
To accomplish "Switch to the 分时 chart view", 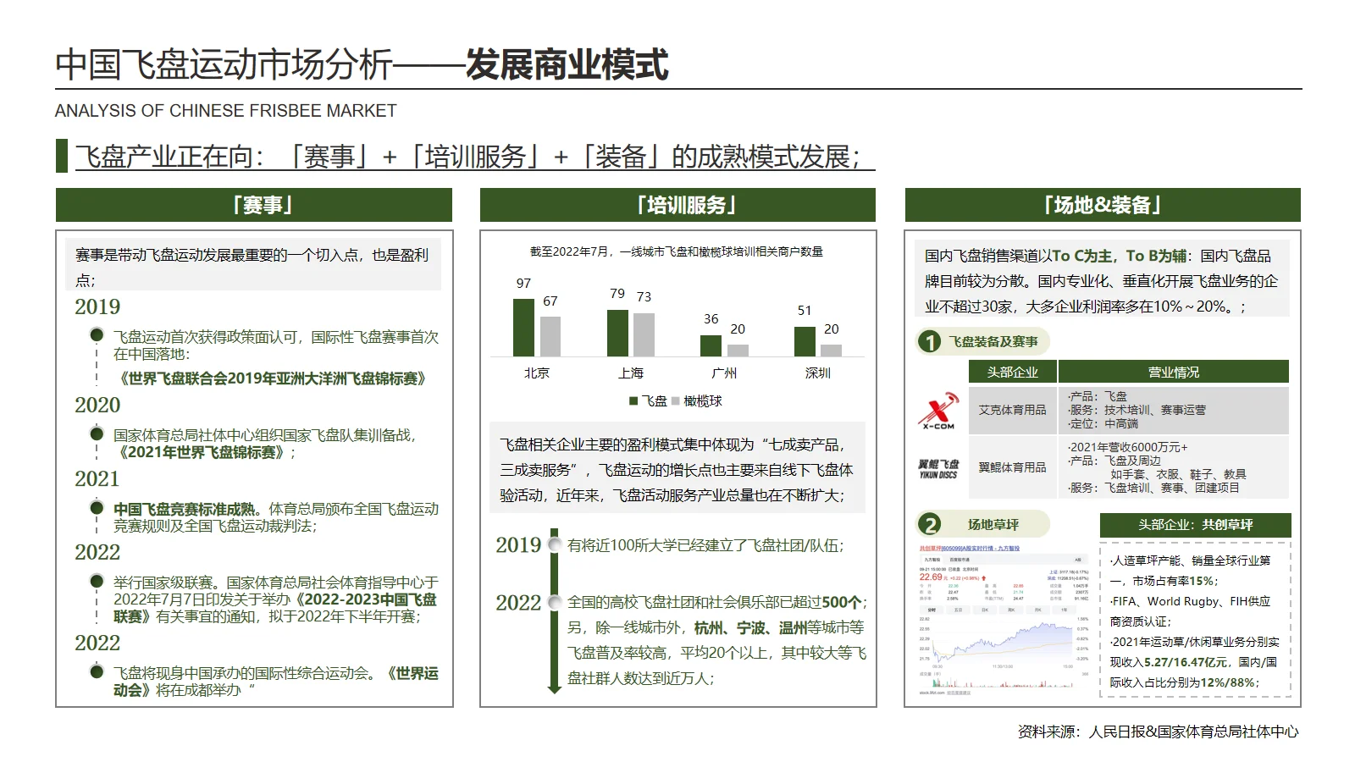I will [x=932, y=610].
